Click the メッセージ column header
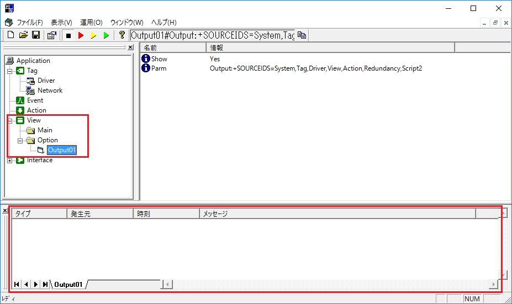 [337, 214]
